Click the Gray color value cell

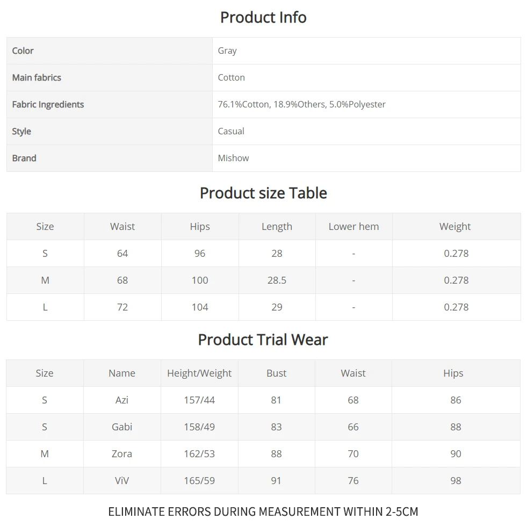366,51
